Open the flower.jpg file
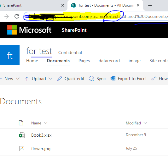Viewport: 168px width, 164px height. pyautogui.click(x=41, y=149)
